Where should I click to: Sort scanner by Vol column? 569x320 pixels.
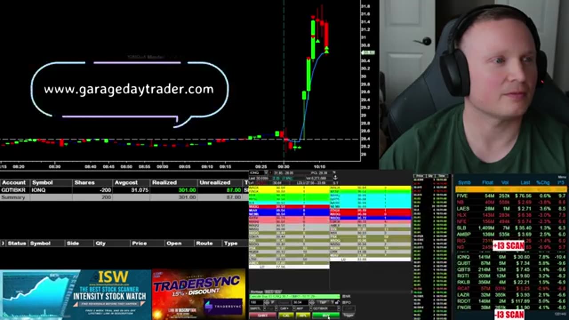505,183
